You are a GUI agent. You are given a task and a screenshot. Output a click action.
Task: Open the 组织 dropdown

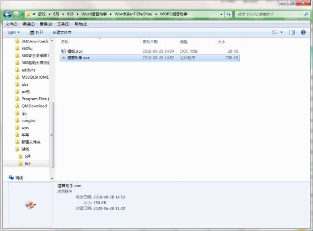click(x=14, y=32)
